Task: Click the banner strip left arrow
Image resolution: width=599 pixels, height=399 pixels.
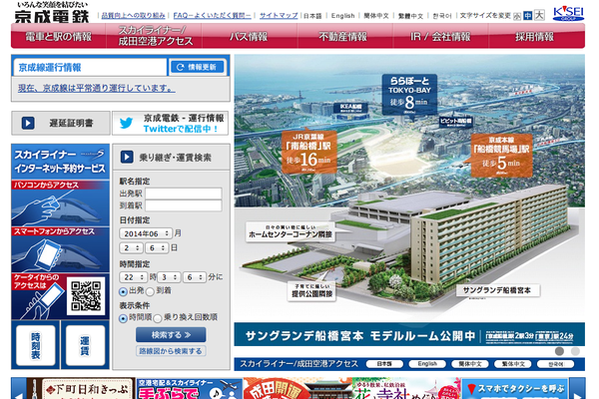Action: 18,388
